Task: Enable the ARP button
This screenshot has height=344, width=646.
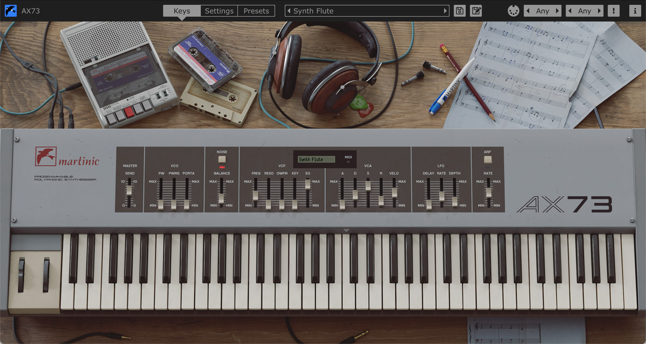Action: click(487, 160)
